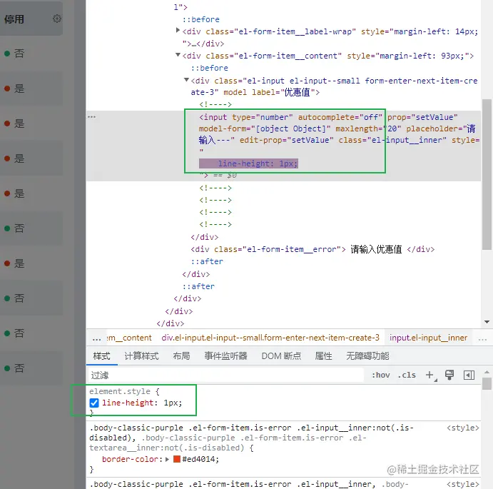Click the gear icon beside 停用 header
The width and height of the screenshot is (493, 489).
pos(57,19)
